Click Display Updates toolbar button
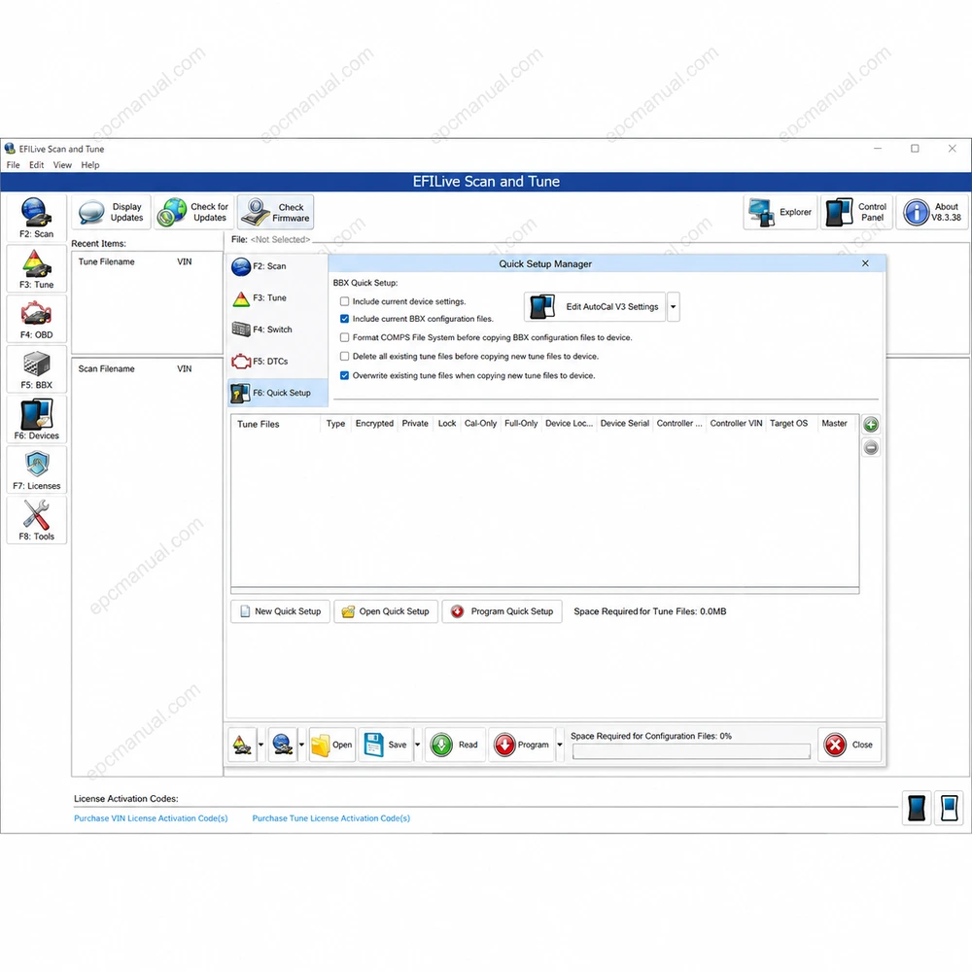 tap(112, 212)
